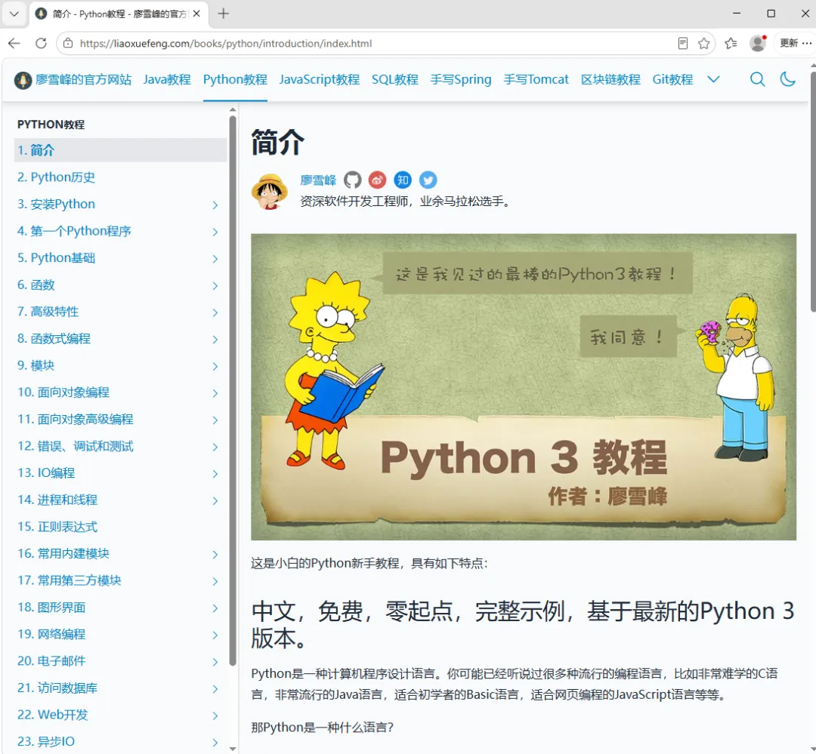Expand the 9. 模块 section
Viewport: 816px width, 754px height.
(x=215, y=367)
